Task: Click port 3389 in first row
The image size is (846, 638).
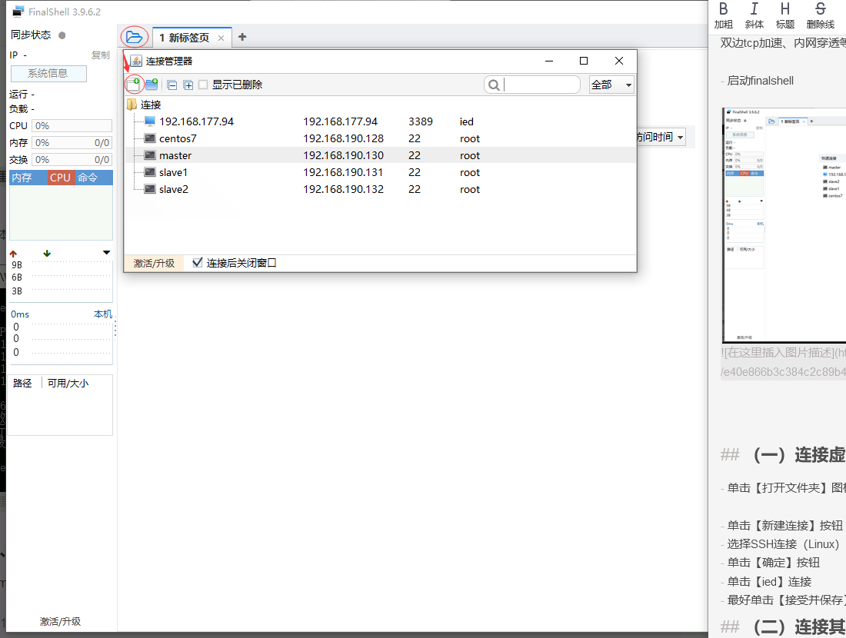Action: pyautogui.click(x=420, y=121)
